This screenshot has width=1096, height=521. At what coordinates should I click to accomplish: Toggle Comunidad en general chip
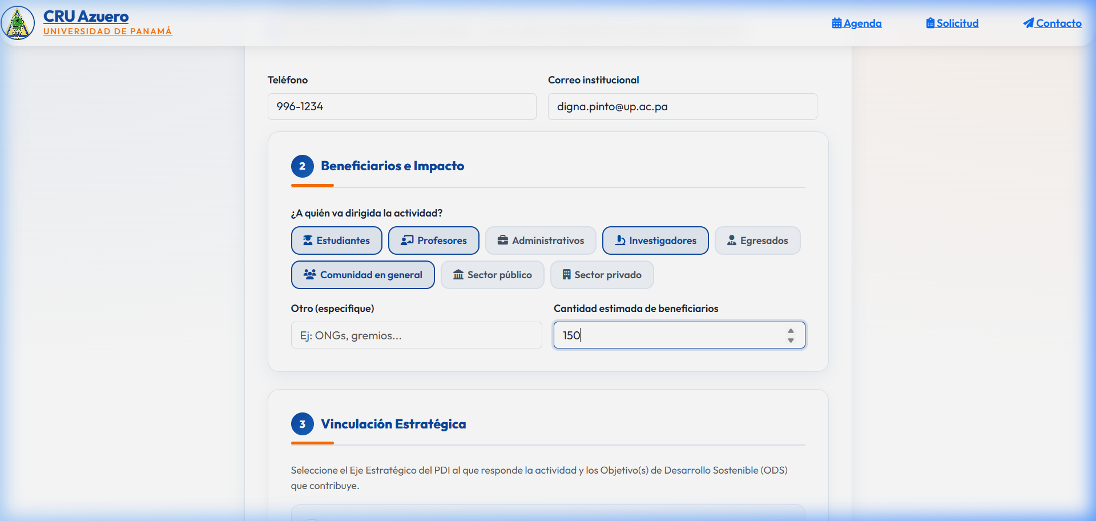(x=363, y=275)
